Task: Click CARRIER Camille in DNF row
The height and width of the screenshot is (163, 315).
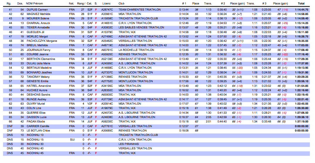Action: (38, 126)
